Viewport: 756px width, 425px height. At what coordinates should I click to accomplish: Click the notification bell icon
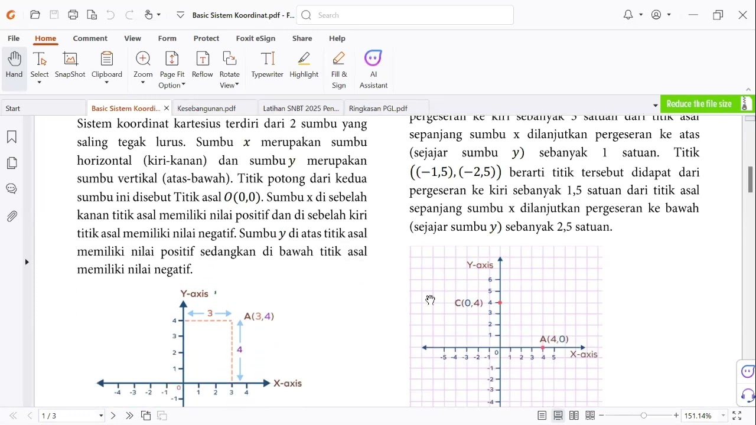[628, 15]
